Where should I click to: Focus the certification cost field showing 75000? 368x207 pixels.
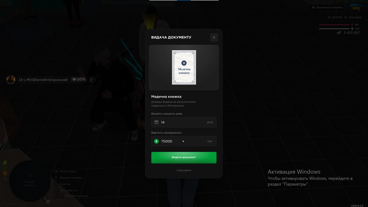point(184,141)
